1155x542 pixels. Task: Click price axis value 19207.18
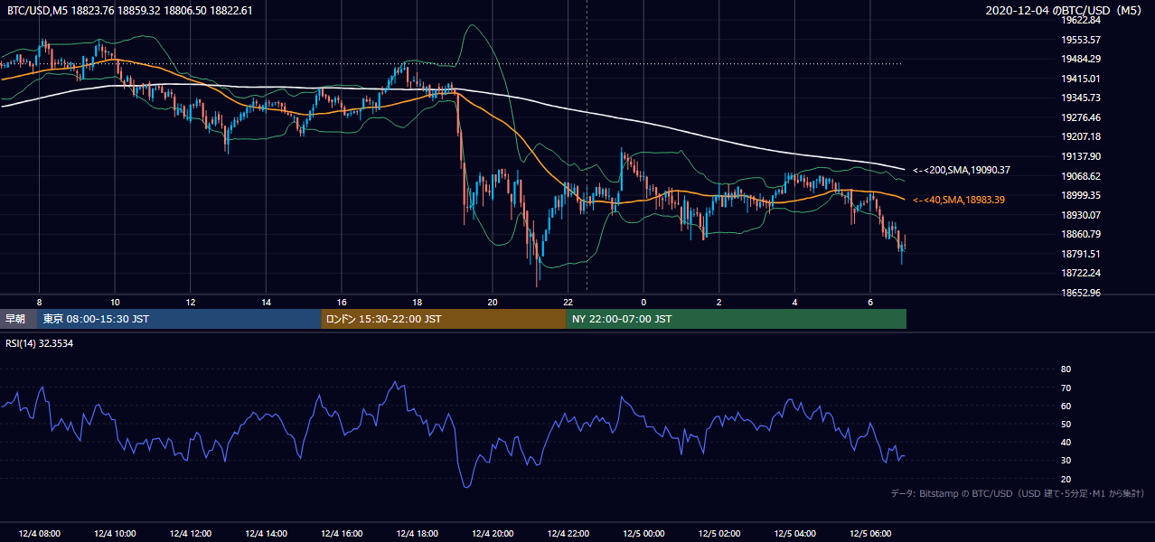click(x=1080, y=136)
